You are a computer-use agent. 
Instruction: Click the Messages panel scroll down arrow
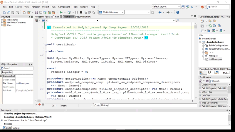click(x=229, y=124)
